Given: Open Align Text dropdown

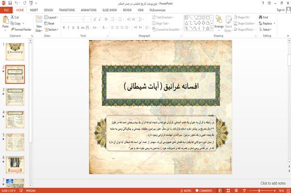Looking at the screenshot, I should coord(161,24).
